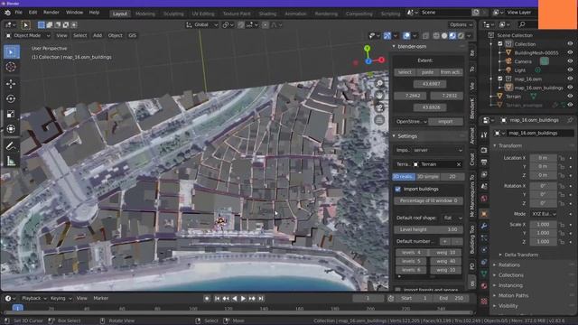This screenshot has height=325, width=578.
Task: Open the Tool properties tab icon
Action: click(x=484, y=135)
